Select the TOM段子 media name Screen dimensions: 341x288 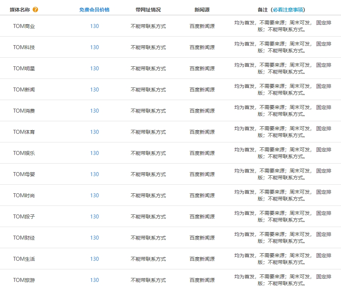(24, 217)
